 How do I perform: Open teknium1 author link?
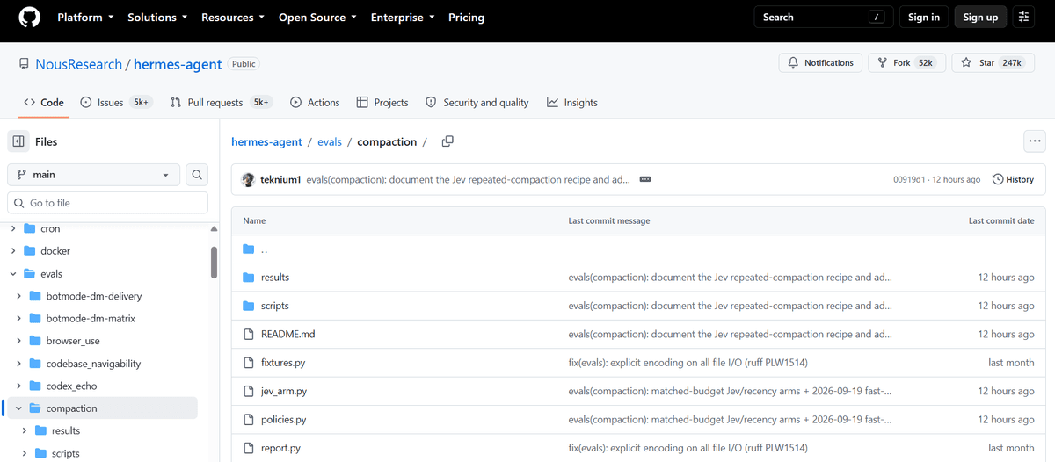click(281, 179)
